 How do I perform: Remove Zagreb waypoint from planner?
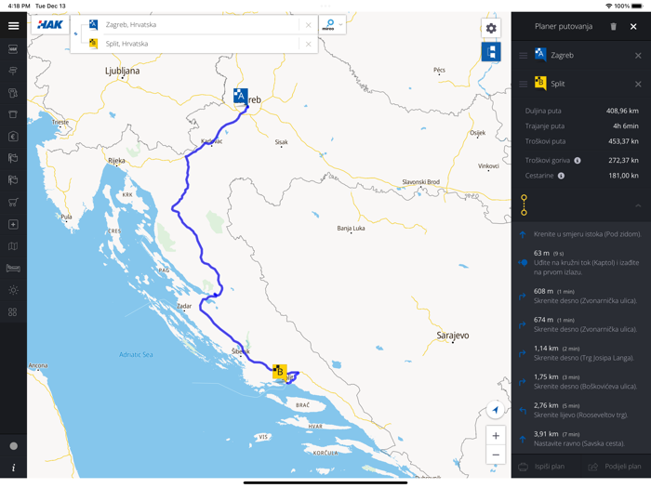coord(638,56)
